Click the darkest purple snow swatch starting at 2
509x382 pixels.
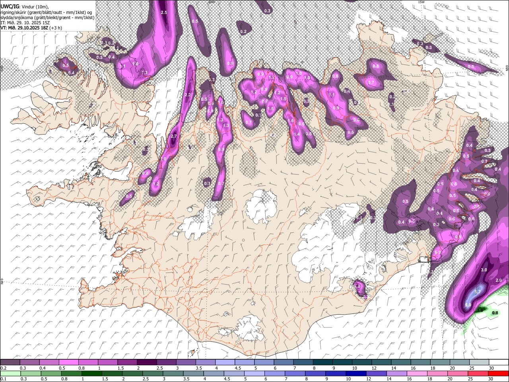click(147, 362)
